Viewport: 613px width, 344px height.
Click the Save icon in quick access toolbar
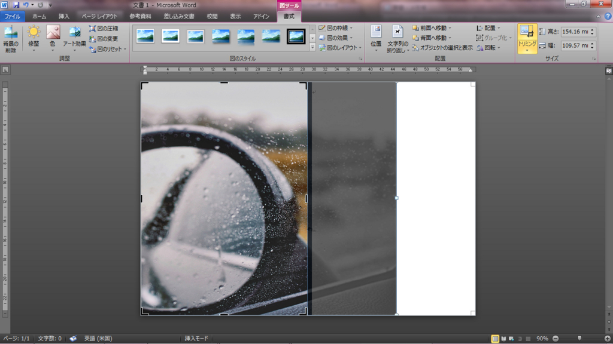point(16,5)
